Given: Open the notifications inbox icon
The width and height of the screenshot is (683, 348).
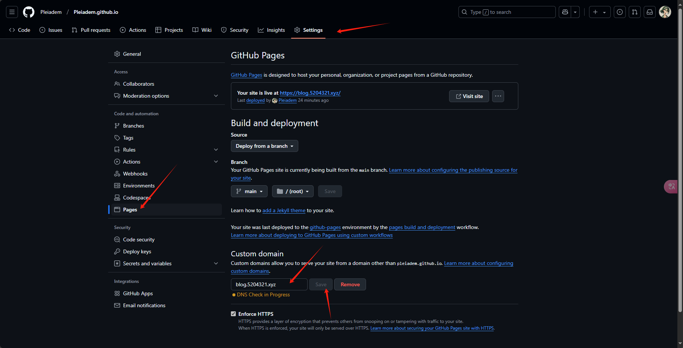Looking at the screenshot, I should [650, 12].
